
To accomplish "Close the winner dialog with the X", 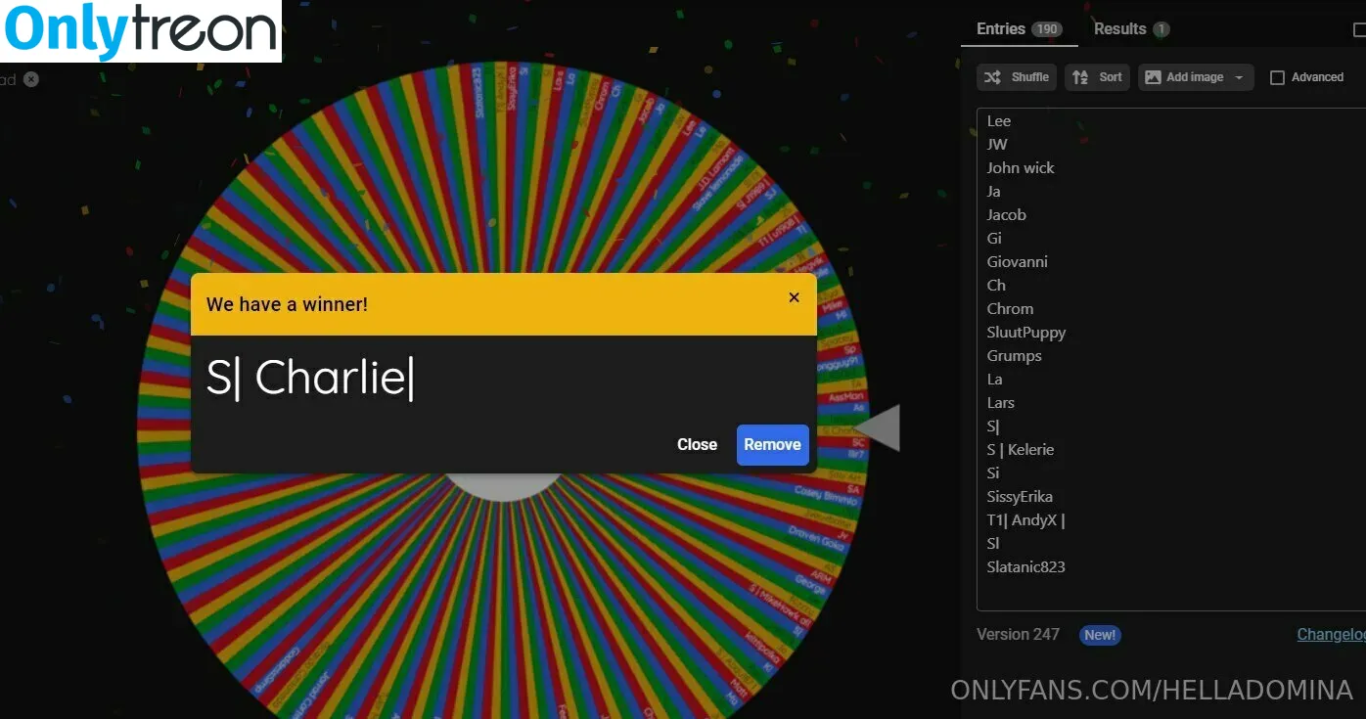I will (x=794, y=297).
